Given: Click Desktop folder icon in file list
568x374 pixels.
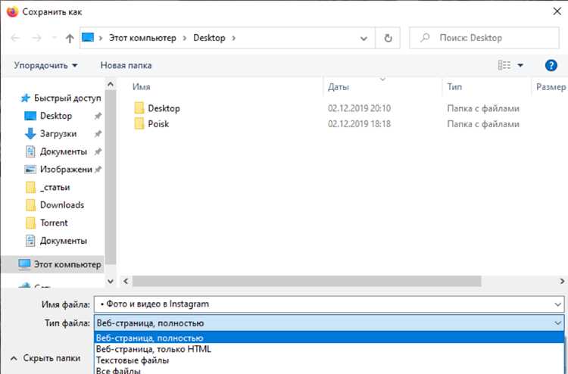Looking at the screenshot, I should click(x=139, y=108).
